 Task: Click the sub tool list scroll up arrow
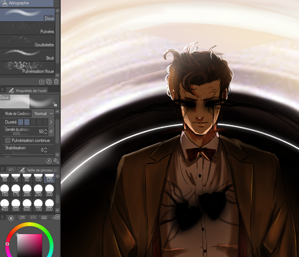pyautogui.click(x=57, y=11)
